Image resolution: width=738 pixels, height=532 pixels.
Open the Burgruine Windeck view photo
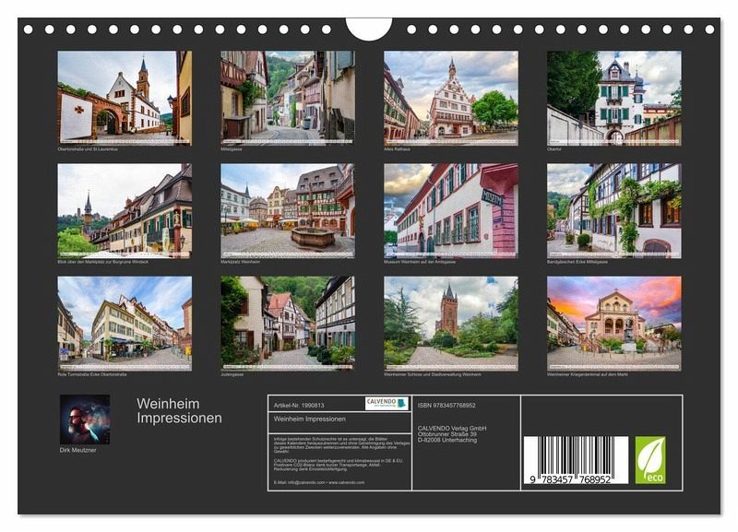(x=125, y=211)
